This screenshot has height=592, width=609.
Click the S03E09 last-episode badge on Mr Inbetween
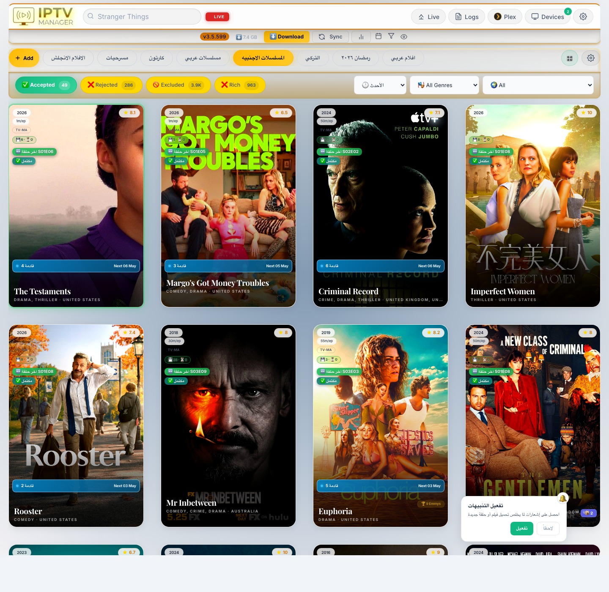[x=187, y=371]
